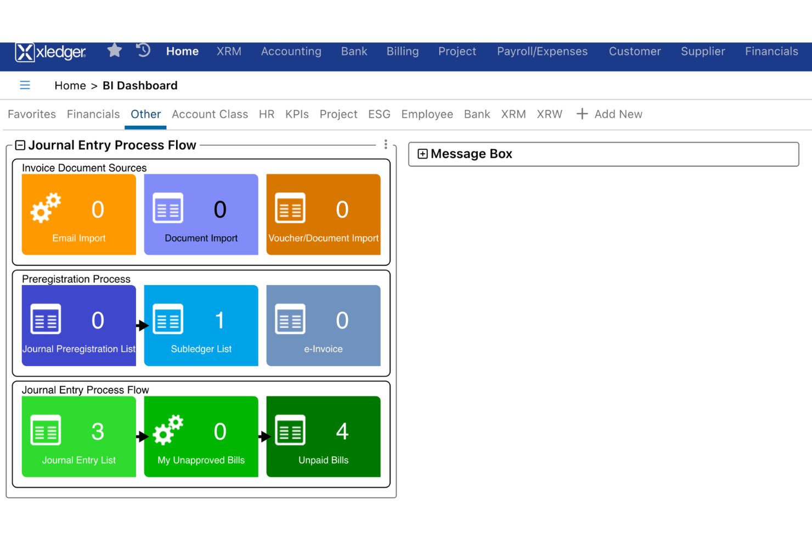
Task: Open the Document Import label
Action: pos(201,238)
